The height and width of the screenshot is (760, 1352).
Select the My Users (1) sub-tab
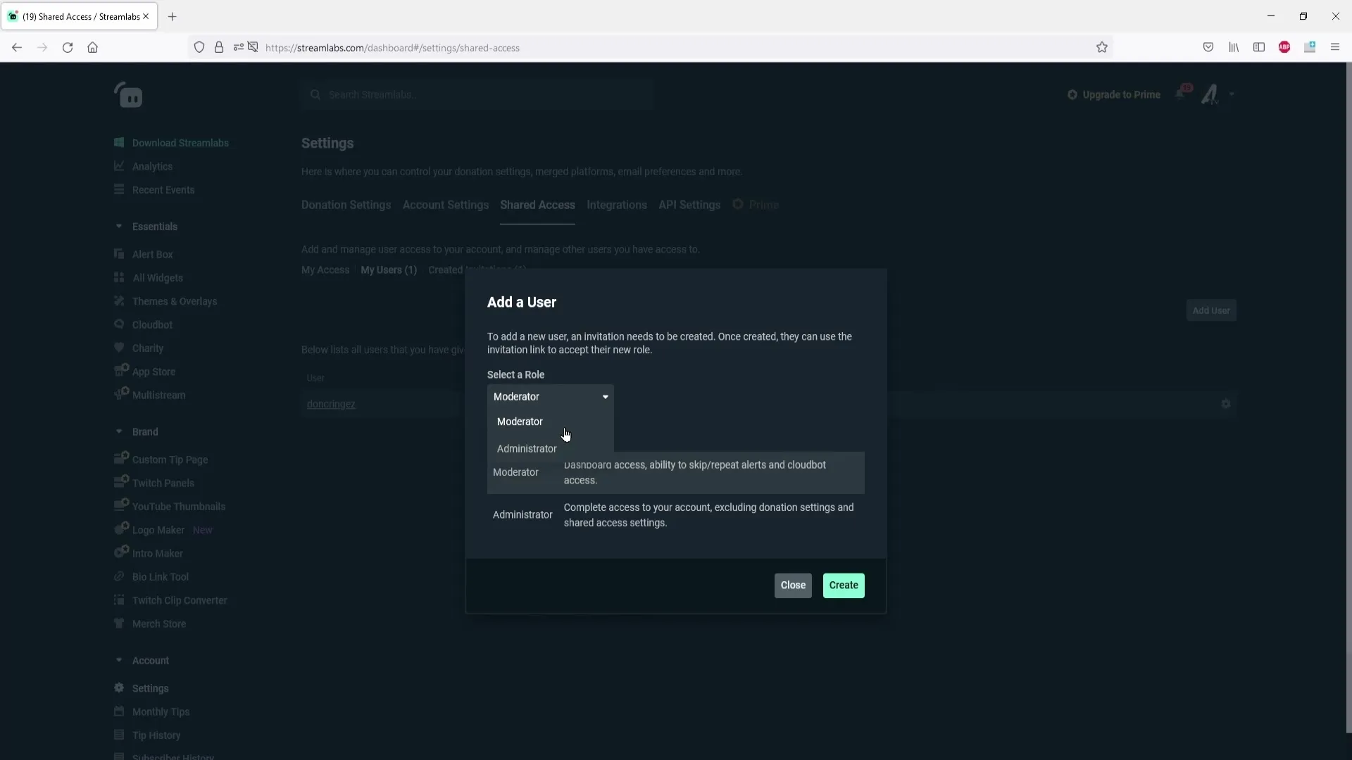click(389, 270)
